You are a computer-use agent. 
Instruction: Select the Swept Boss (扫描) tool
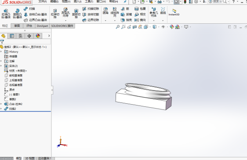point(29,9)
